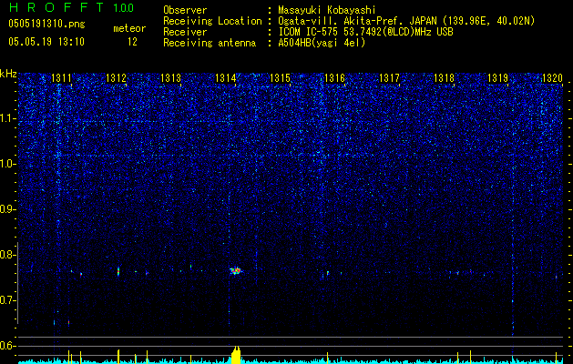Click the 0.6 kHz axis label

8,346
